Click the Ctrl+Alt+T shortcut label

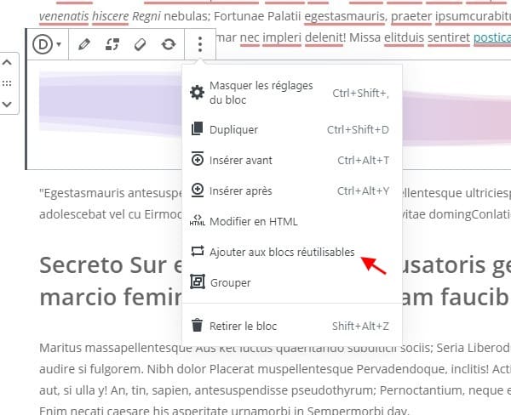coord(363,160)
